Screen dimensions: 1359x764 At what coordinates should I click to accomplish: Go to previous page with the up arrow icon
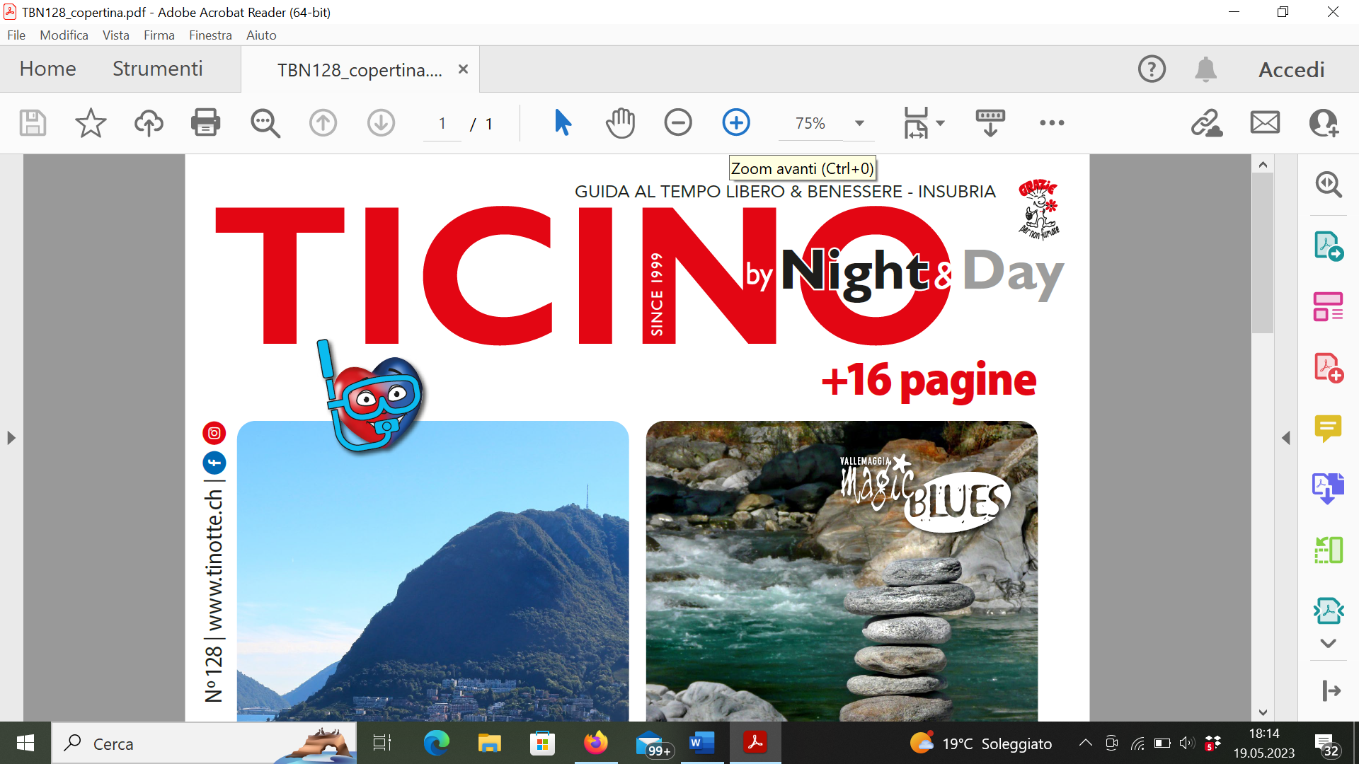coord(323,123)
